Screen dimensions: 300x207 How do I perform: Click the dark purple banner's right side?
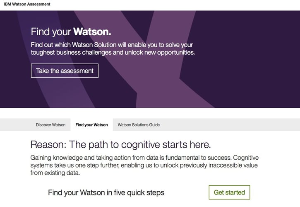257,62
